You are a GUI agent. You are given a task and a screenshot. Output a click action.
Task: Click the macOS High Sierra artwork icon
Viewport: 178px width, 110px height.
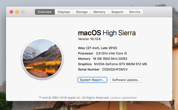click(42, 58)
